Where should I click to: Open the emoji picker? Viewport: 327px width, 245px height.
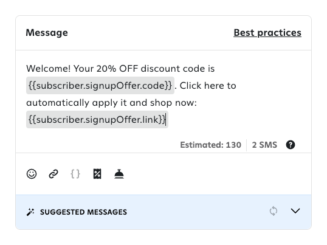coord(32,174)
